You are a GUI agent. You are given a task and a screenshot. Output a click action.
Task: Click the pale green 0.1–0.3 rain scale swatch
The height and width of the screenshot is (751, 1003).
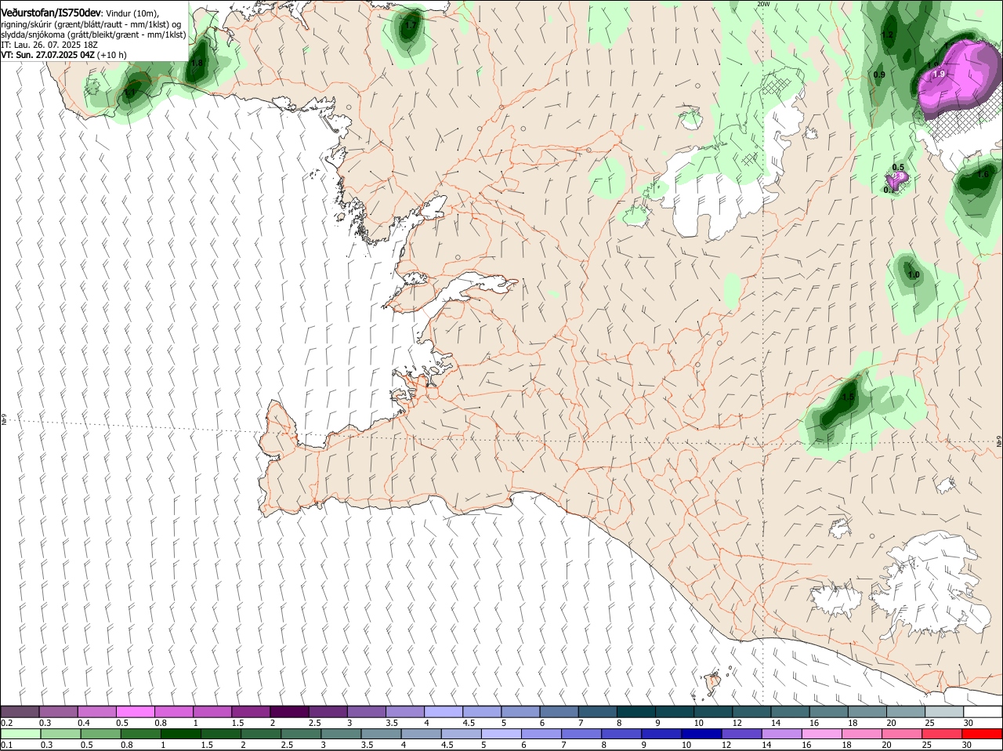(22, 734)
